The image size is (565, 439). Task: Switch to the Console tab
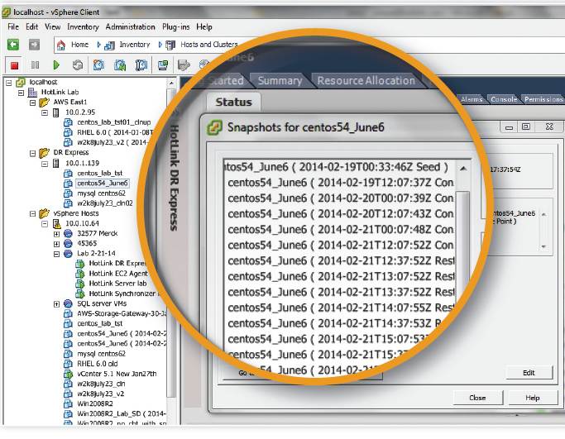coord(504,99)
